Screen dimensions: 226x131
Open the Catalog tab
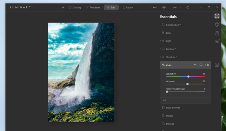tap(75, 7)
